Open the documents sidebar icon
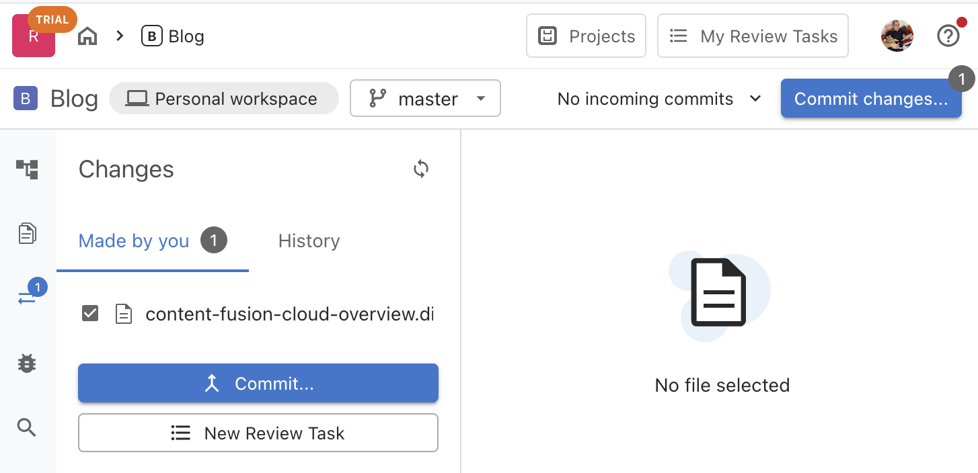This screenshot has height=473, width=978. [x=27, y=234]
